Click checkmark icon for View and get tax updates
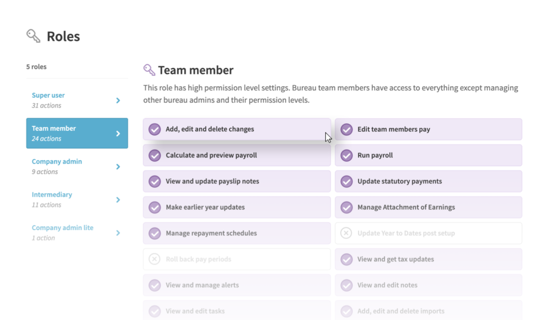The image size is (556, 320). click(346, 259)
